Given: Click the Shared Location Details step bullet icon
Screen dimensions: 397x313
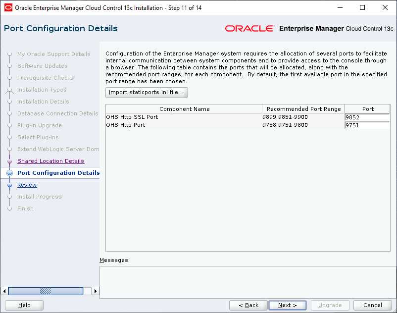Looking at the screenshot, I should [10, 161].
